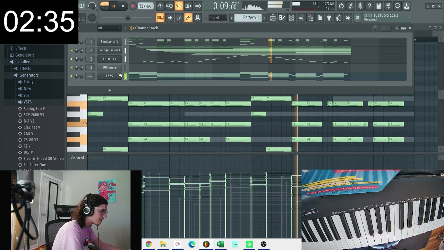Switch to SONG mode
The width and height of the screenshot is (444, 250).
point(104,8)
